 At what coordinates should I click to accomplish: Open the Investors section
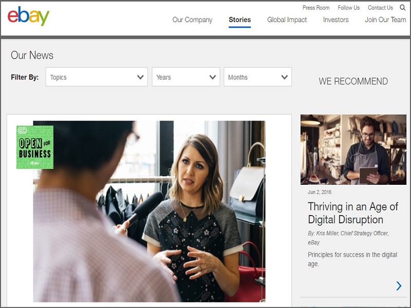click(336, 20)
